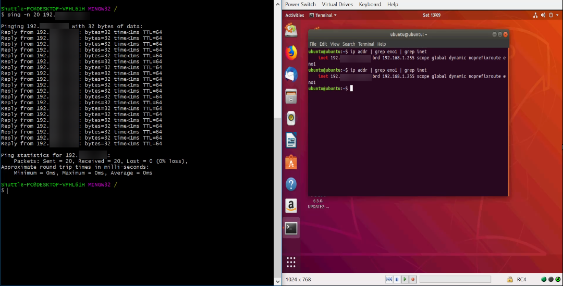Open View menu in Ubuntu terminal window
Viewport: 563px width, 286px height.
coord(335,44)
